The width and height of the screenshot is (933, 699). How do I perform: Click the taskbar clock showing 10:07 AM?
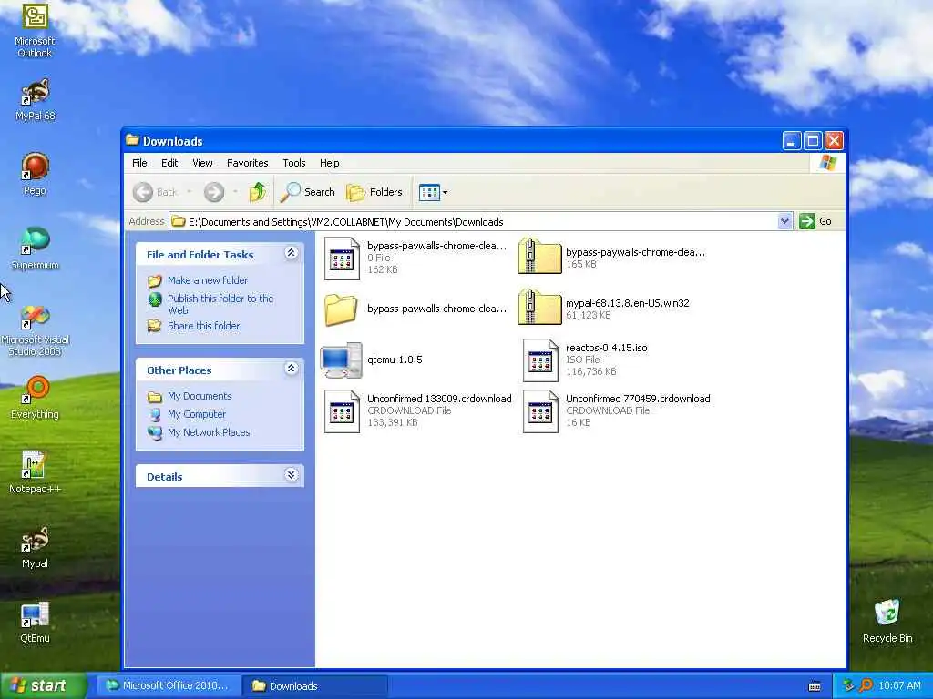tap(899, 685)
